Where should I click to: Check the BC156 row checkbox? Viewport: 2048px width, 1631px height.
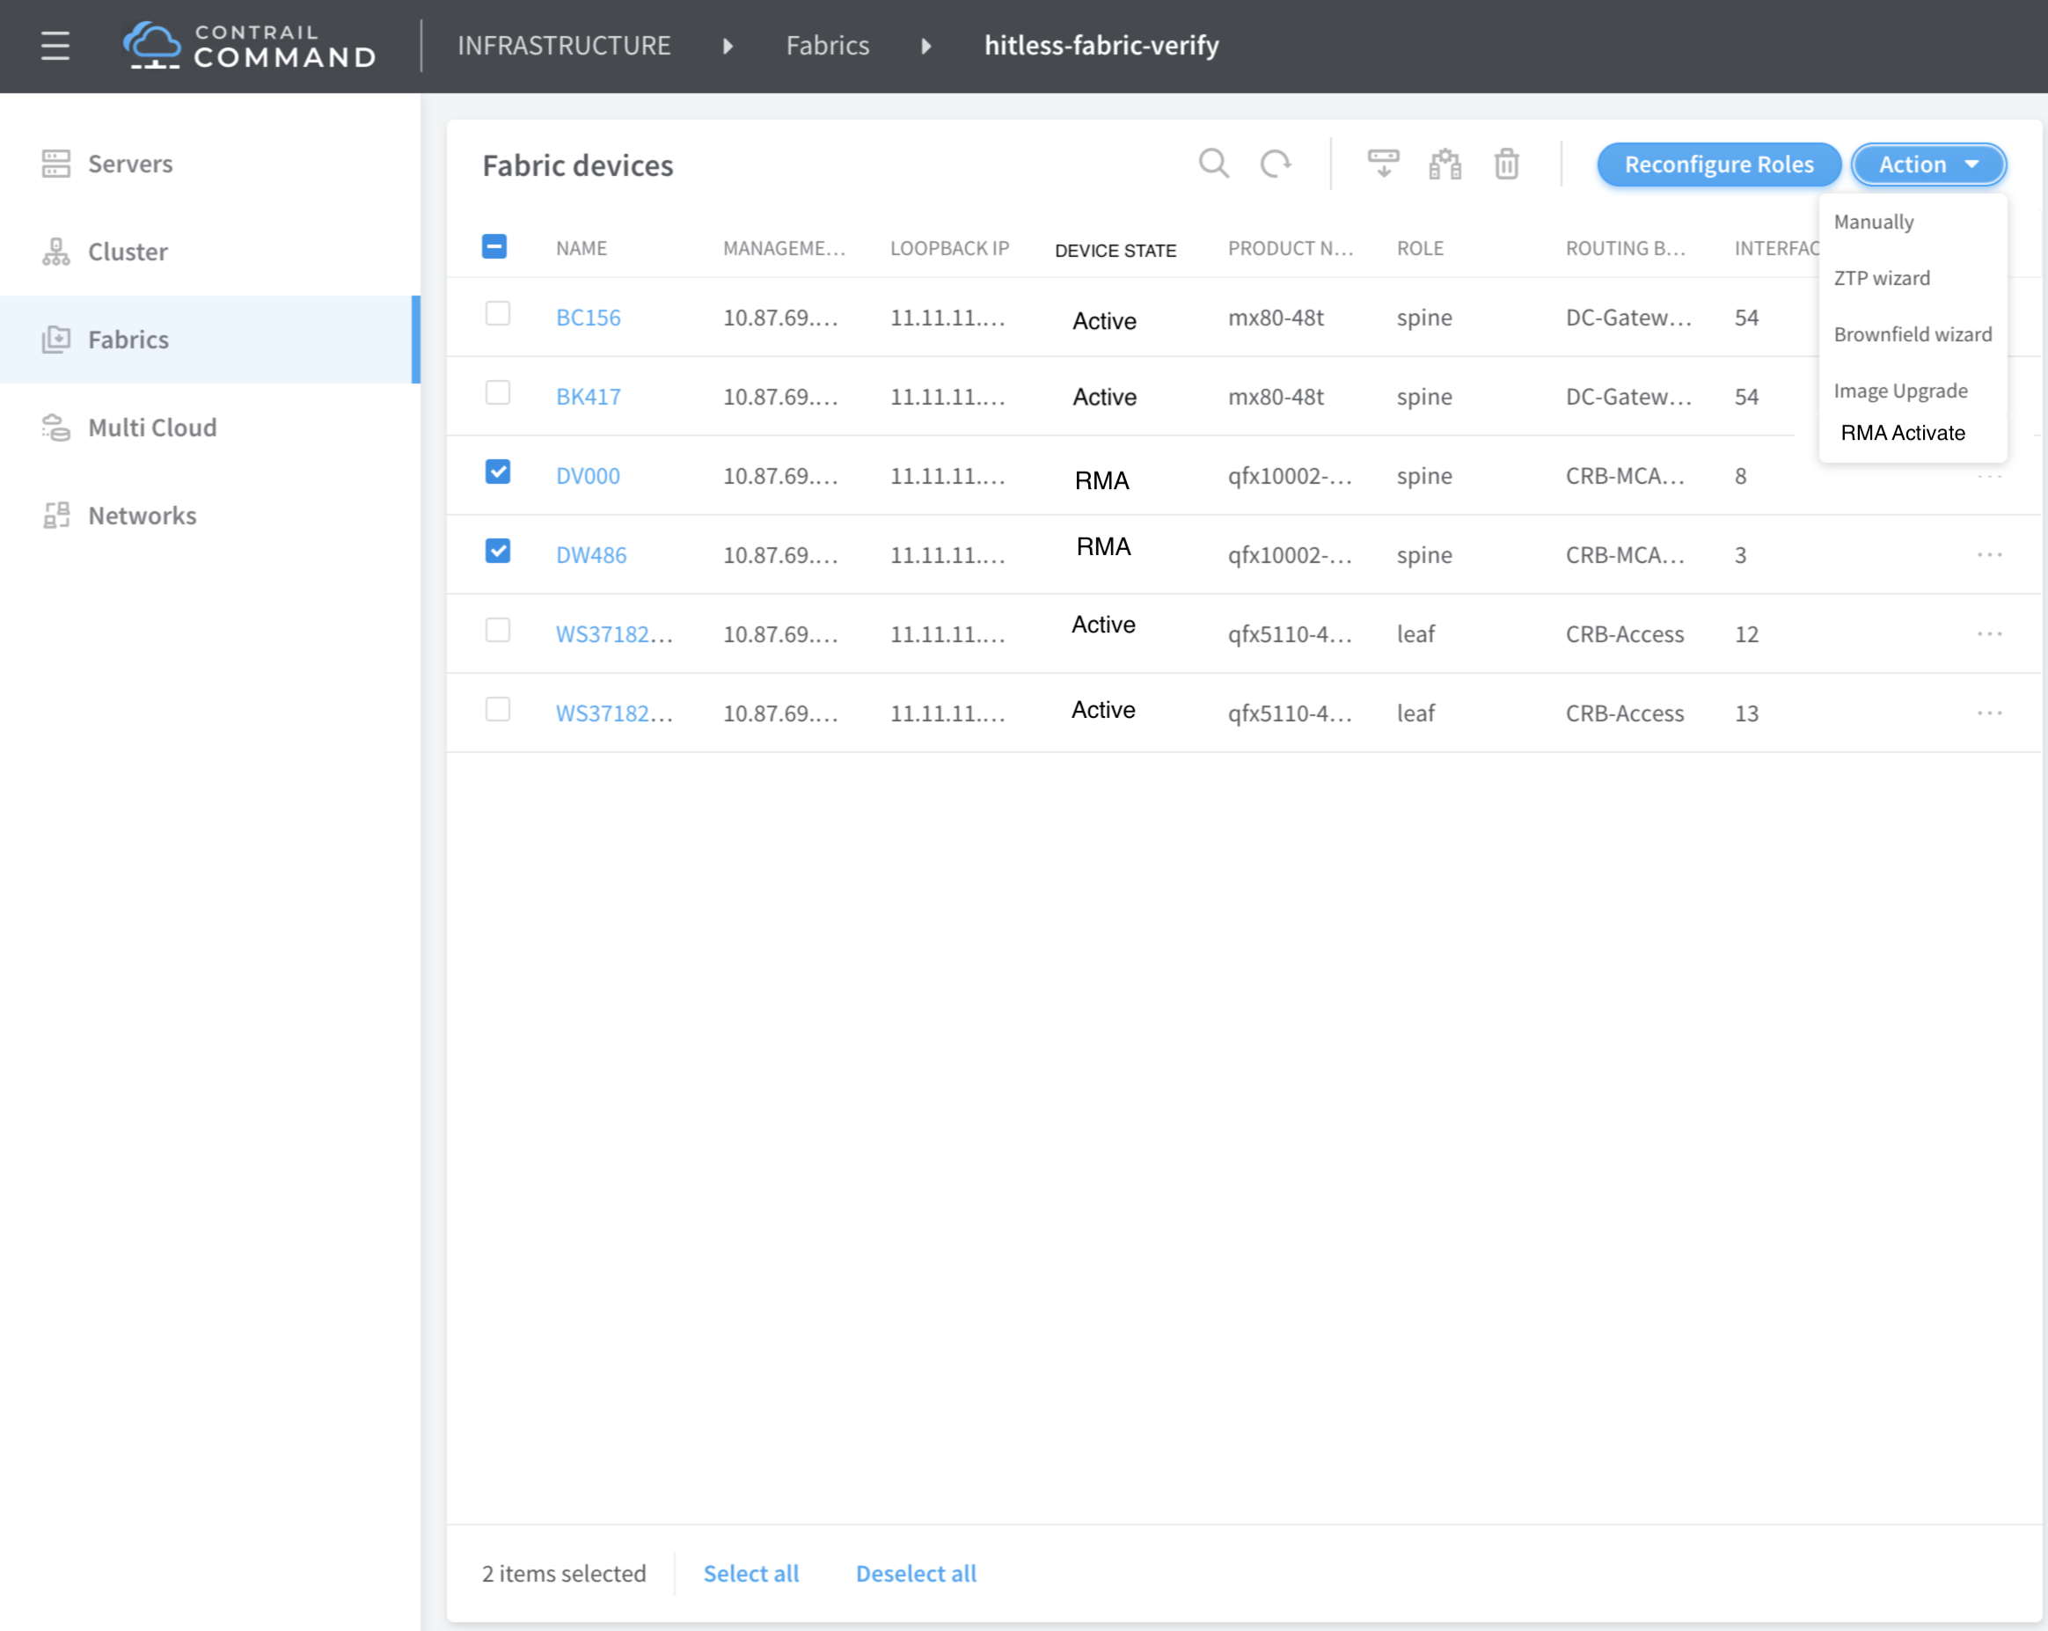(x=498, y=313)
